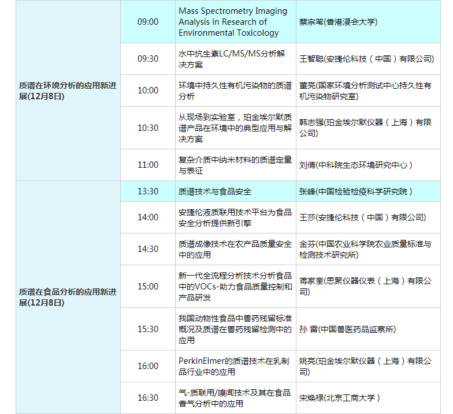Select talk 质谱技术与食品安全
453x414 pixels.
pos(215,191)
